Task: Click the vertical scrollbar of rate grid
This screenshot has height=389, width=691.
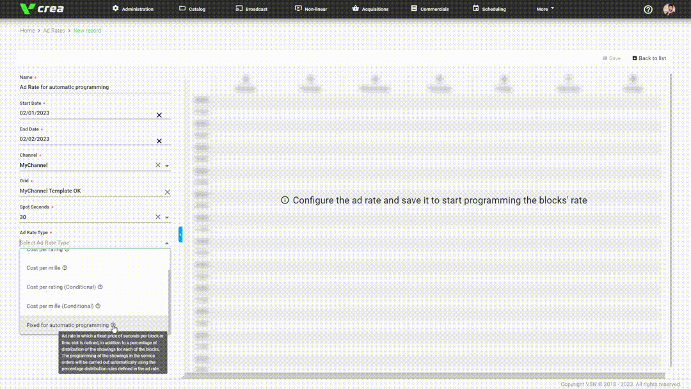Action: point(671,220)
